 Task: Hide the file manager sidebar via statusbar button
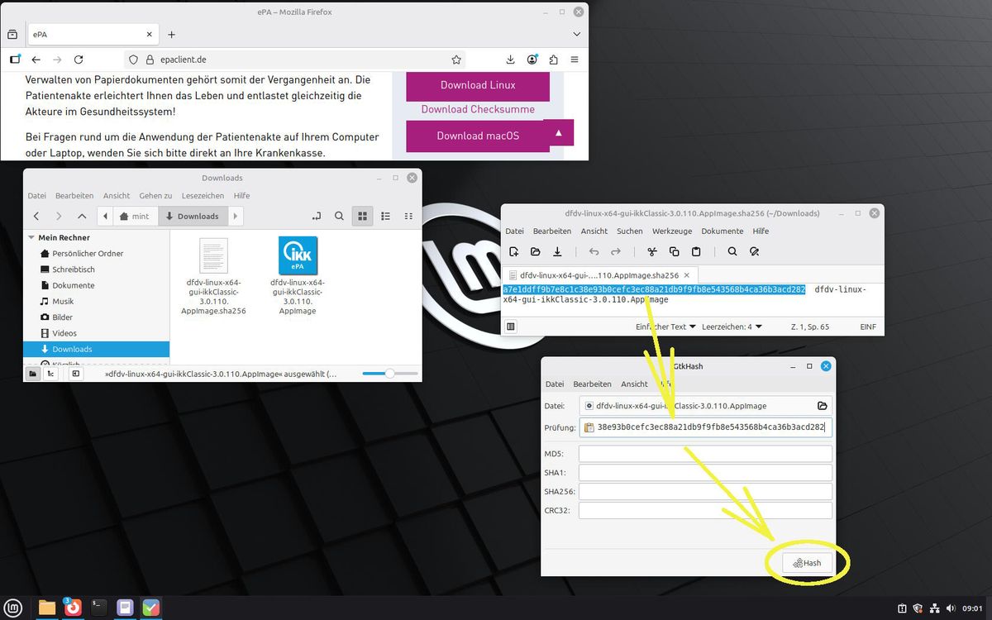click(x=76, y=374)
